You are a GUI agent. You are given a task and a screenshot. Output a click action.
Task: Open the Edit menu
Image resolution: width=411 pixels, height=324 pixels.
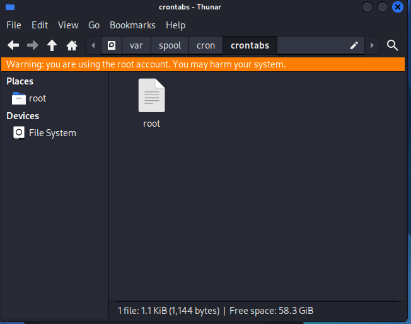40,25
